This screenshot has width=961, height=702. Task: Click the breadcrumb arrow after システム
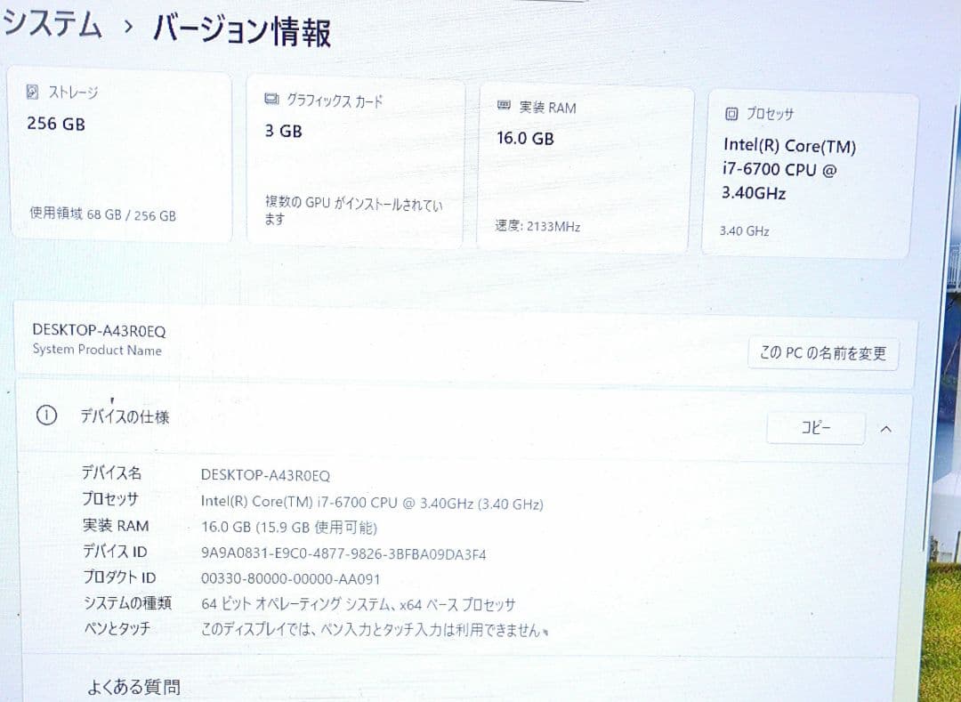click(125, 27)
